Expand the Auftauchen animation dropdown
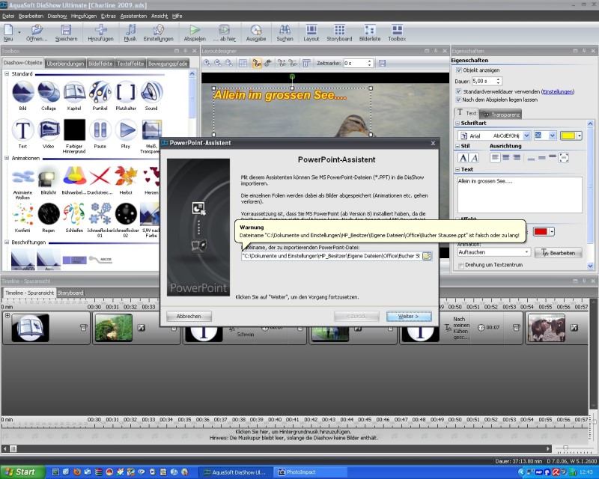Screen dimensions: 599x479 point(526,253)
